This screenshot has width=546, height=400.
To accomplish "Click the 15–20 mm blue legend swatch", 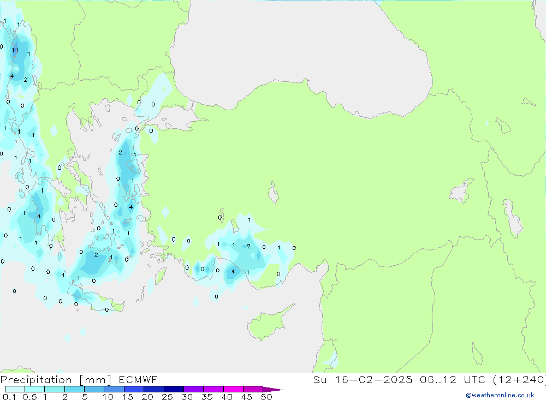I will coord(134,389).
